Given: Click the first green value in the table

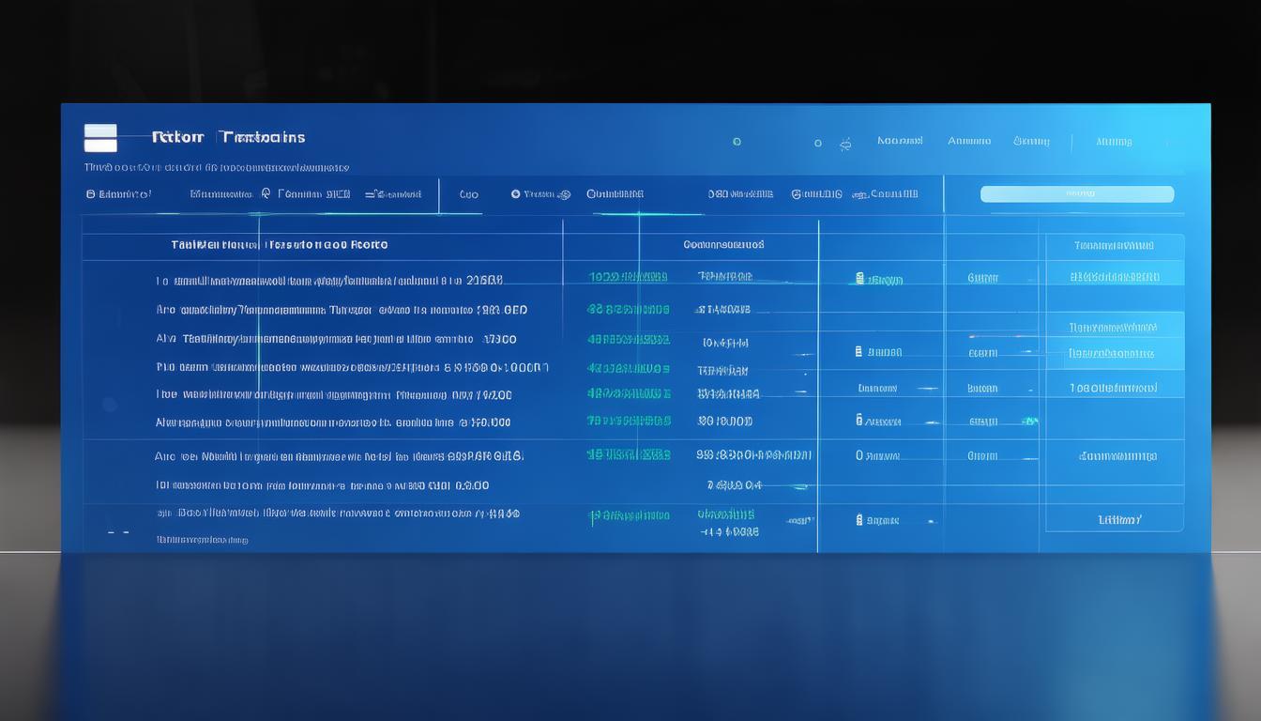Looking at the screenshot, I should 628,277.
